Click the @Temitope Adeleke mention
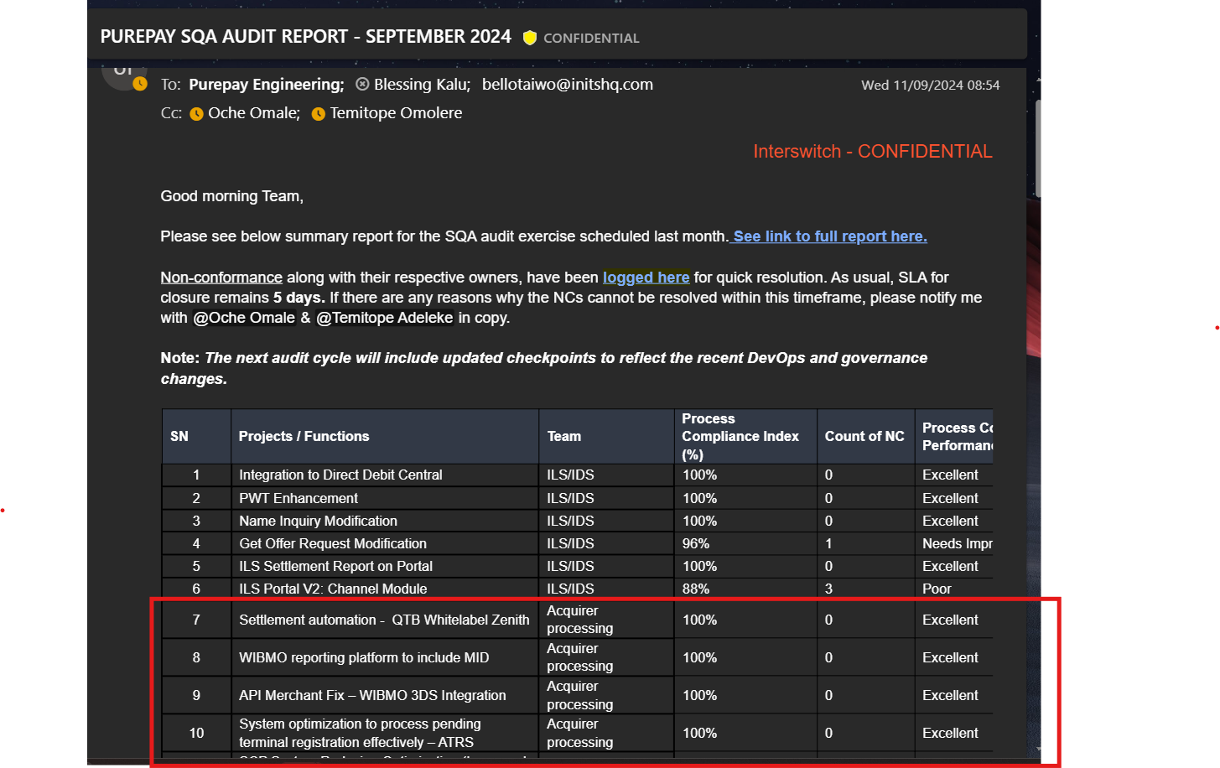 tap(385, 318)
